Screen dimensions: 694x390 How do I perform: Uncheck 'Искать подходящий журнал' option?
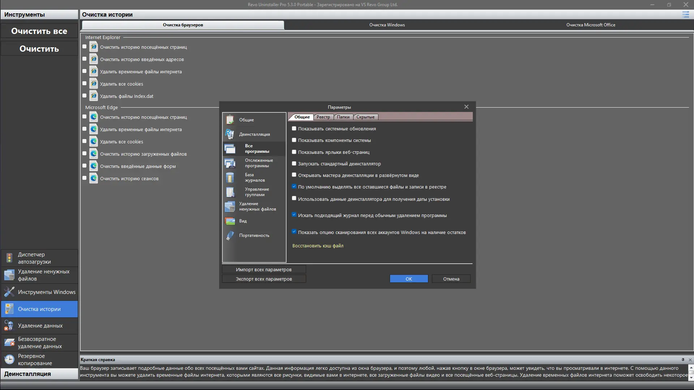(294, 215)
